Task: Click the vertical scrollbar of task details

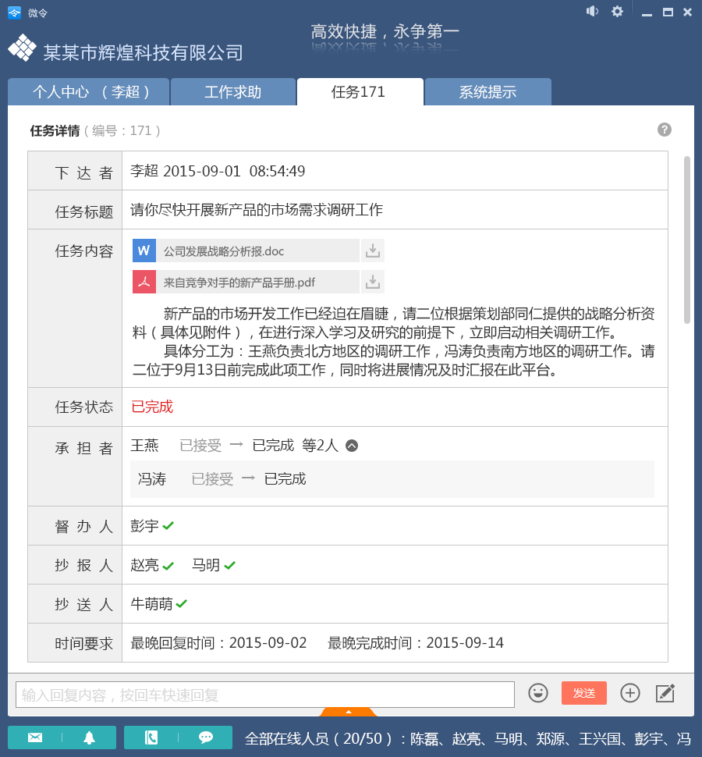Action: point(687,239)
